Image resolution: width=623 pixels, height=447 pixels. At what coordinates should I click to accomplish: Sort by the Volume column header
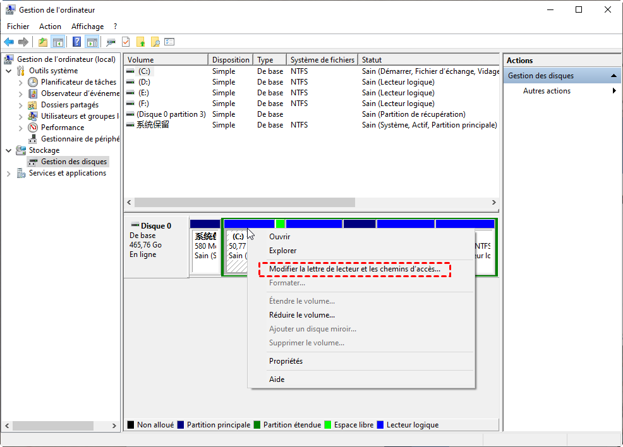166,59
